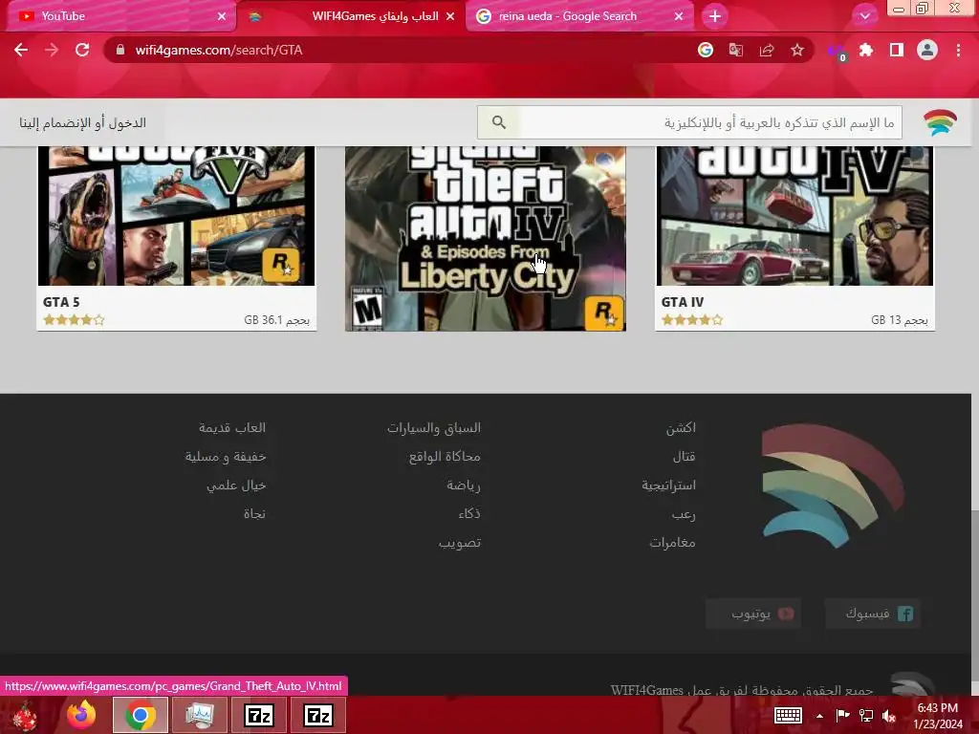Open the اكشن action category
The width and height of the screenshot is (979, 734).
[x=681, y=427]
